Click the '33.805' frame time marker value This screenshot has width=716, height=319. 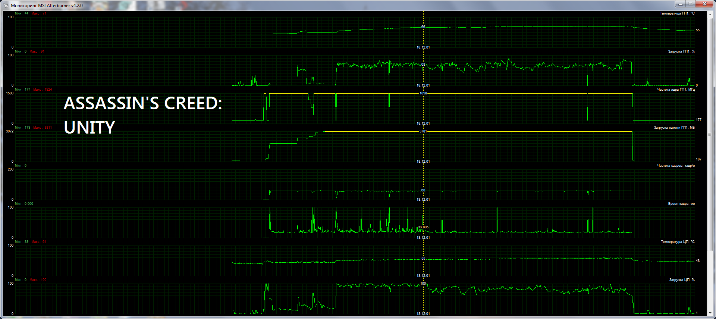pos(423,227)
